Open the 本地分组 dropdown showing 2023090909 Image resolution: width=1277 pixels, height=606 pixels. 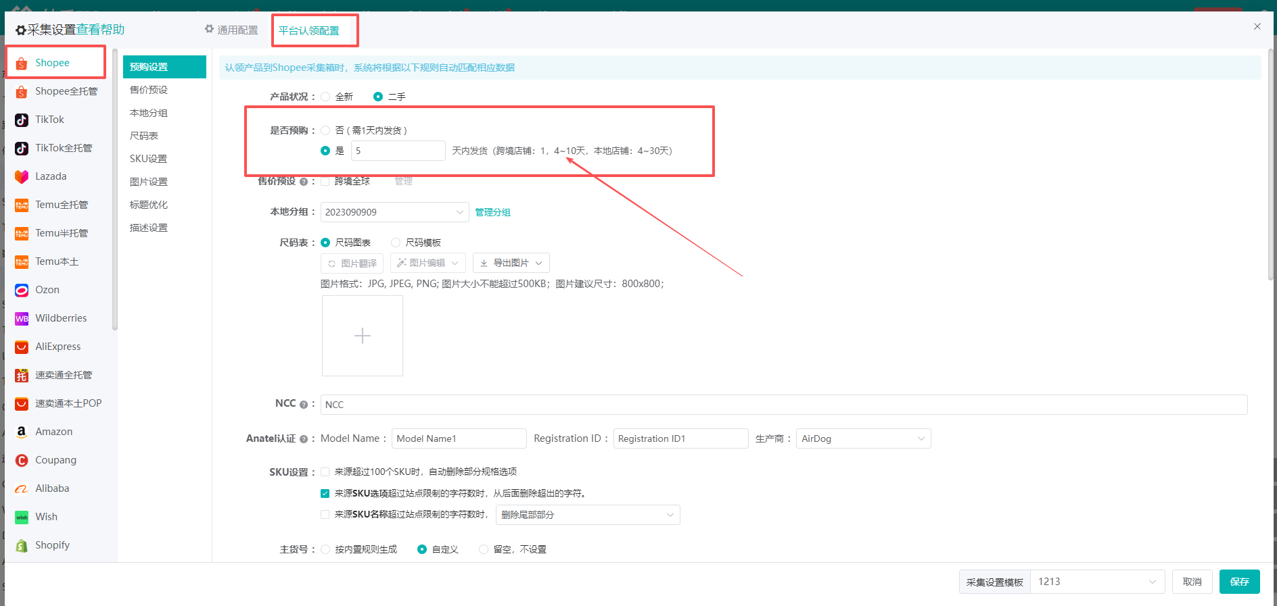(395, 212)
